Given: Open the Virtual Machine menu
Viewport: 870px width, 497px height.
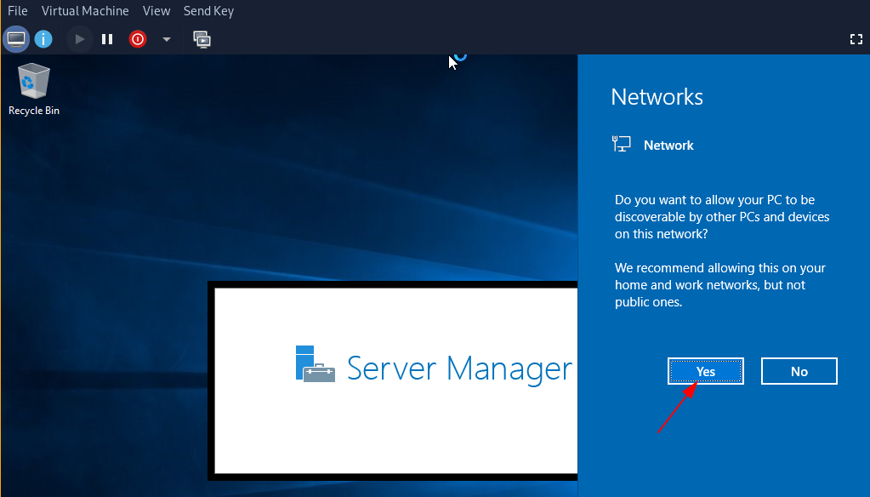Looking at the screenshot, I should tap(85, 11).
